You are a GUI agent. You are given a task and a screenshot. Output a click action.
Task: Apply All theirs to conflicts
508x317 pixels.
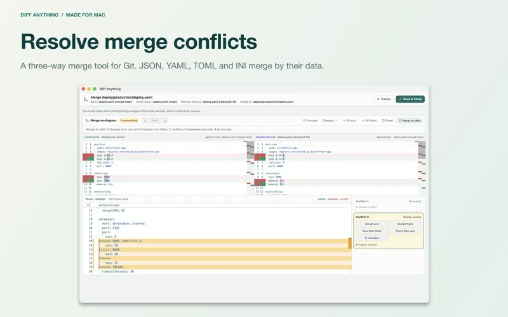pos(370,120)
